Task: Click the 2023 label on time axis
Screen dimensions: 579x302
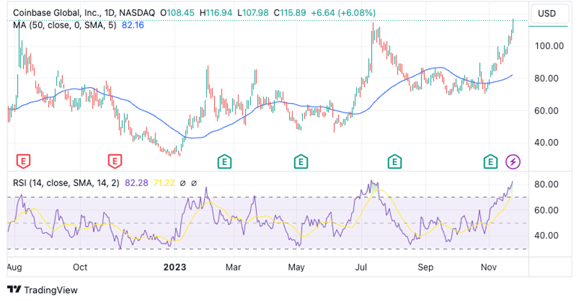Action: 175,267
